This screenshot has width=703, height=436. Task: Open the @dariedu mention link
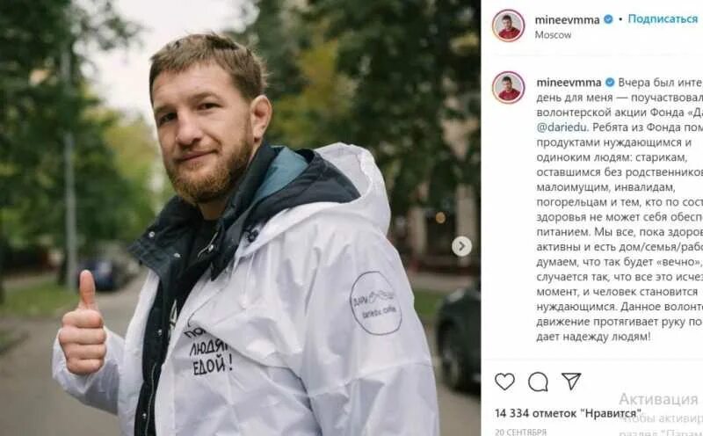562,127
